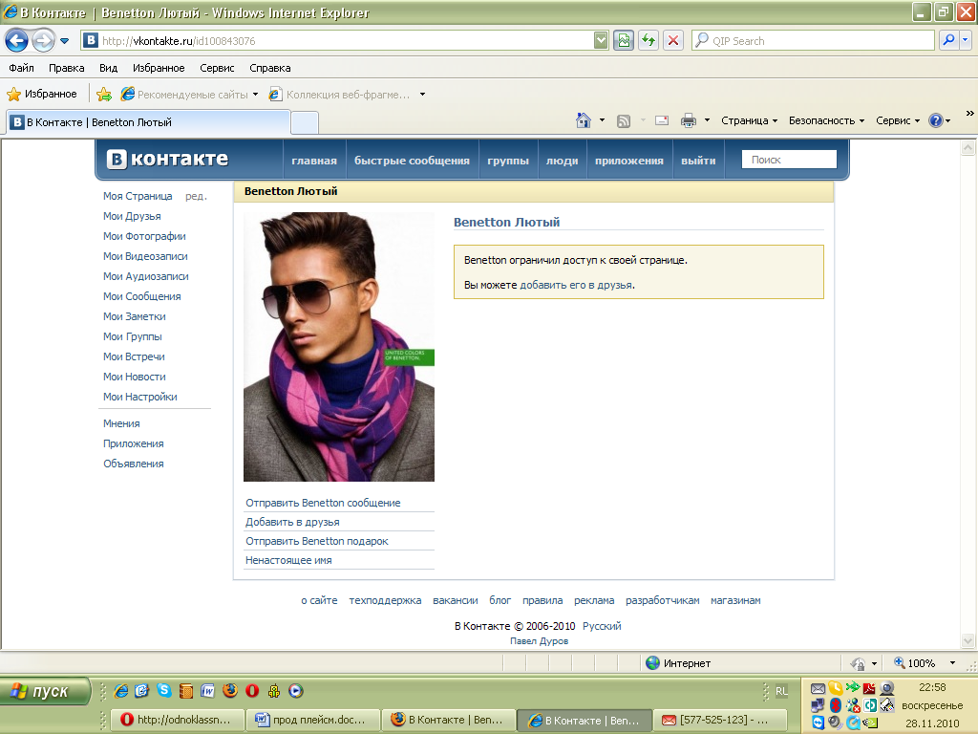The width and height of the screenshot is (978, 734).
Task: Click the Home page icon
Action: (x=584, y=120)
